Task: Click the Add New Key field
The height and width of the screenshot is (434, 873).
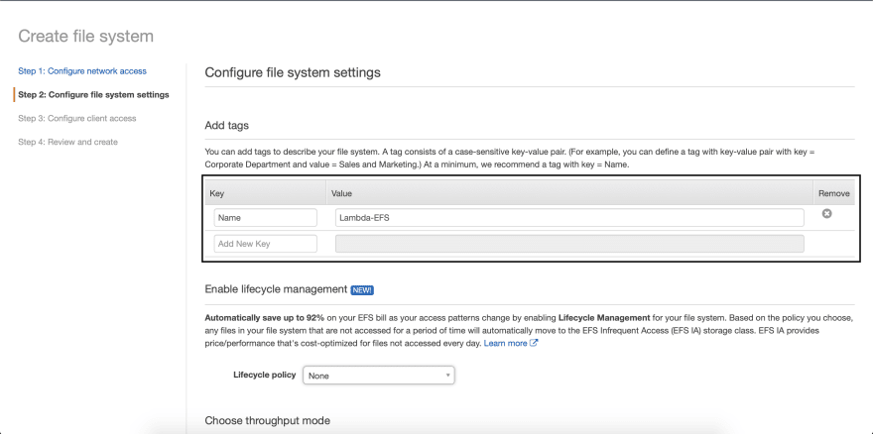Action: [x=266, y=244]
